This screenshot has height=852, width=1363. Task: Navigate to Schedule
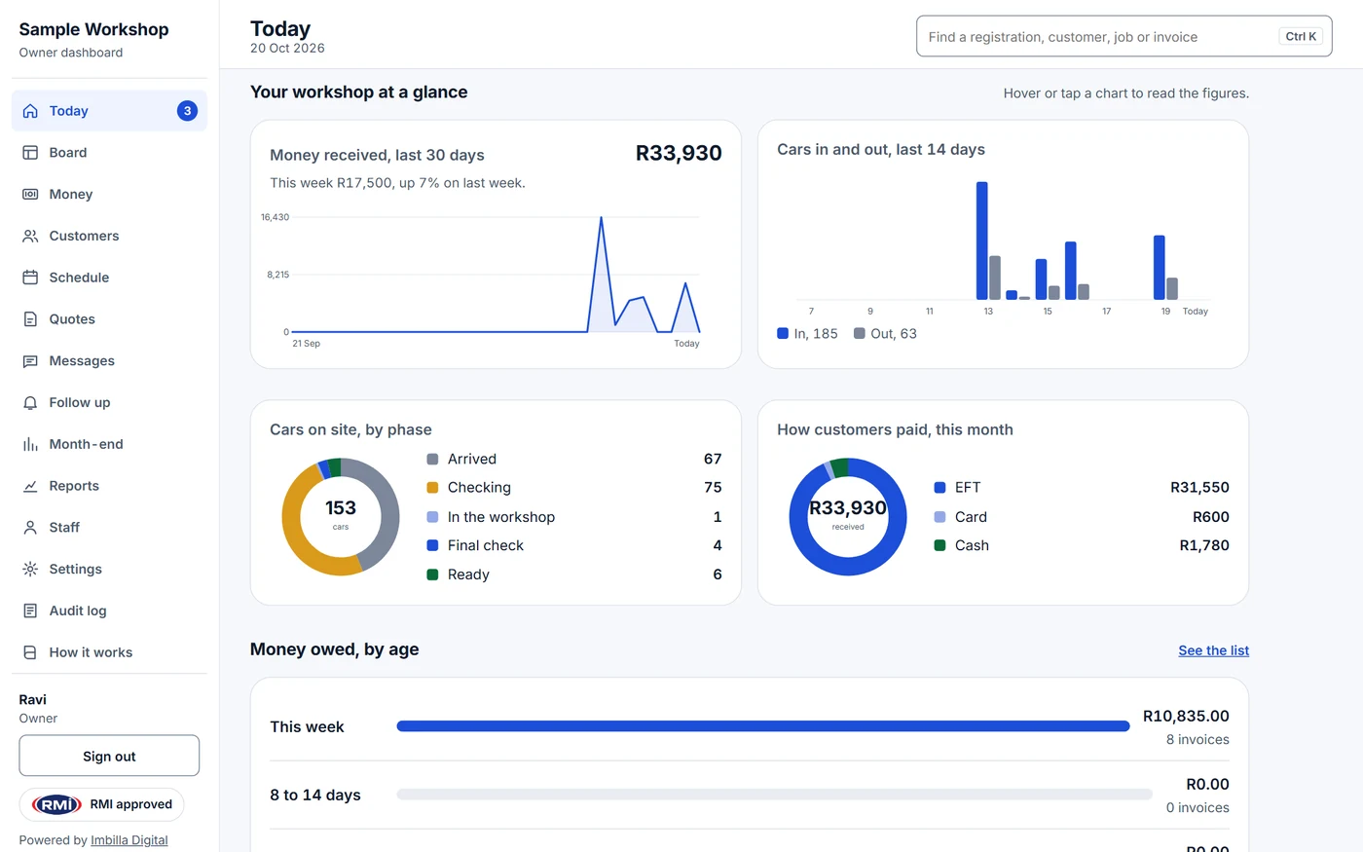pyautogui.click(x=109, y=278)
